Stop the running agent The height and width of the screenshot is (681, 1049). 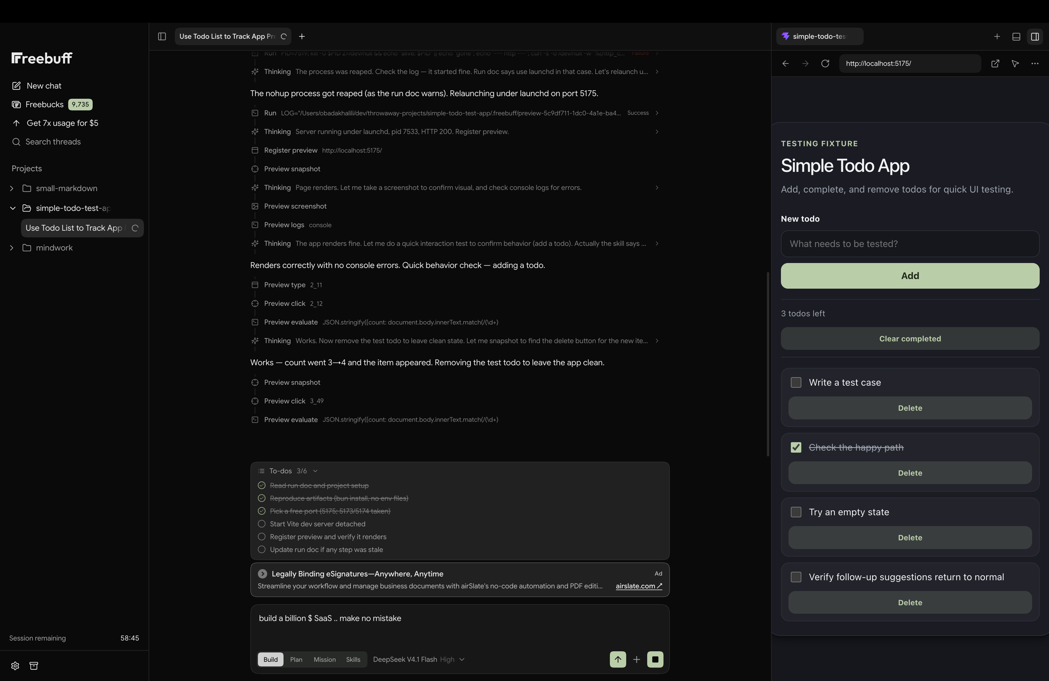(655, 659)
